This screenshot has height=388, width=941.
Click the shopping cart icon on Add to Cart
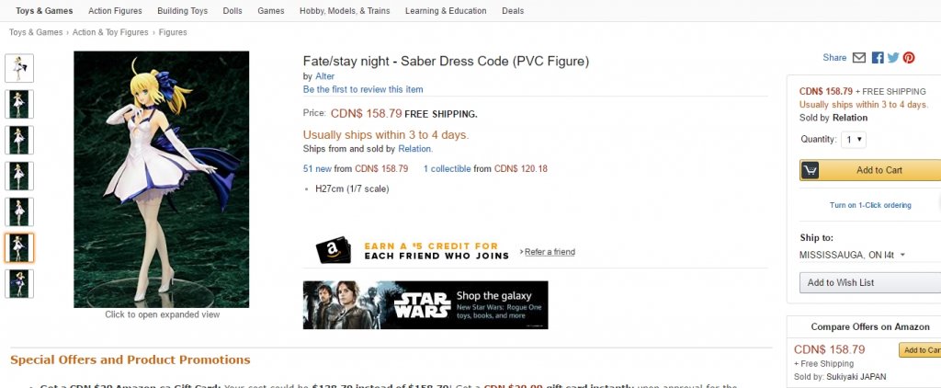coord(810,170)
